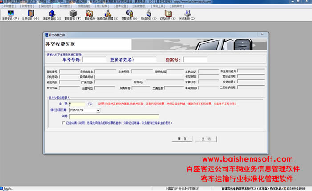
Task: Click the 规费标准 field
Action: (x=141, y=88)
